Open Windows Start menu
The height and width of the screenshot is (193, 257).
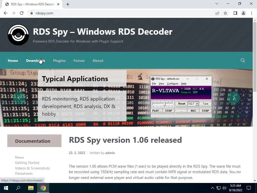[6, 188]
